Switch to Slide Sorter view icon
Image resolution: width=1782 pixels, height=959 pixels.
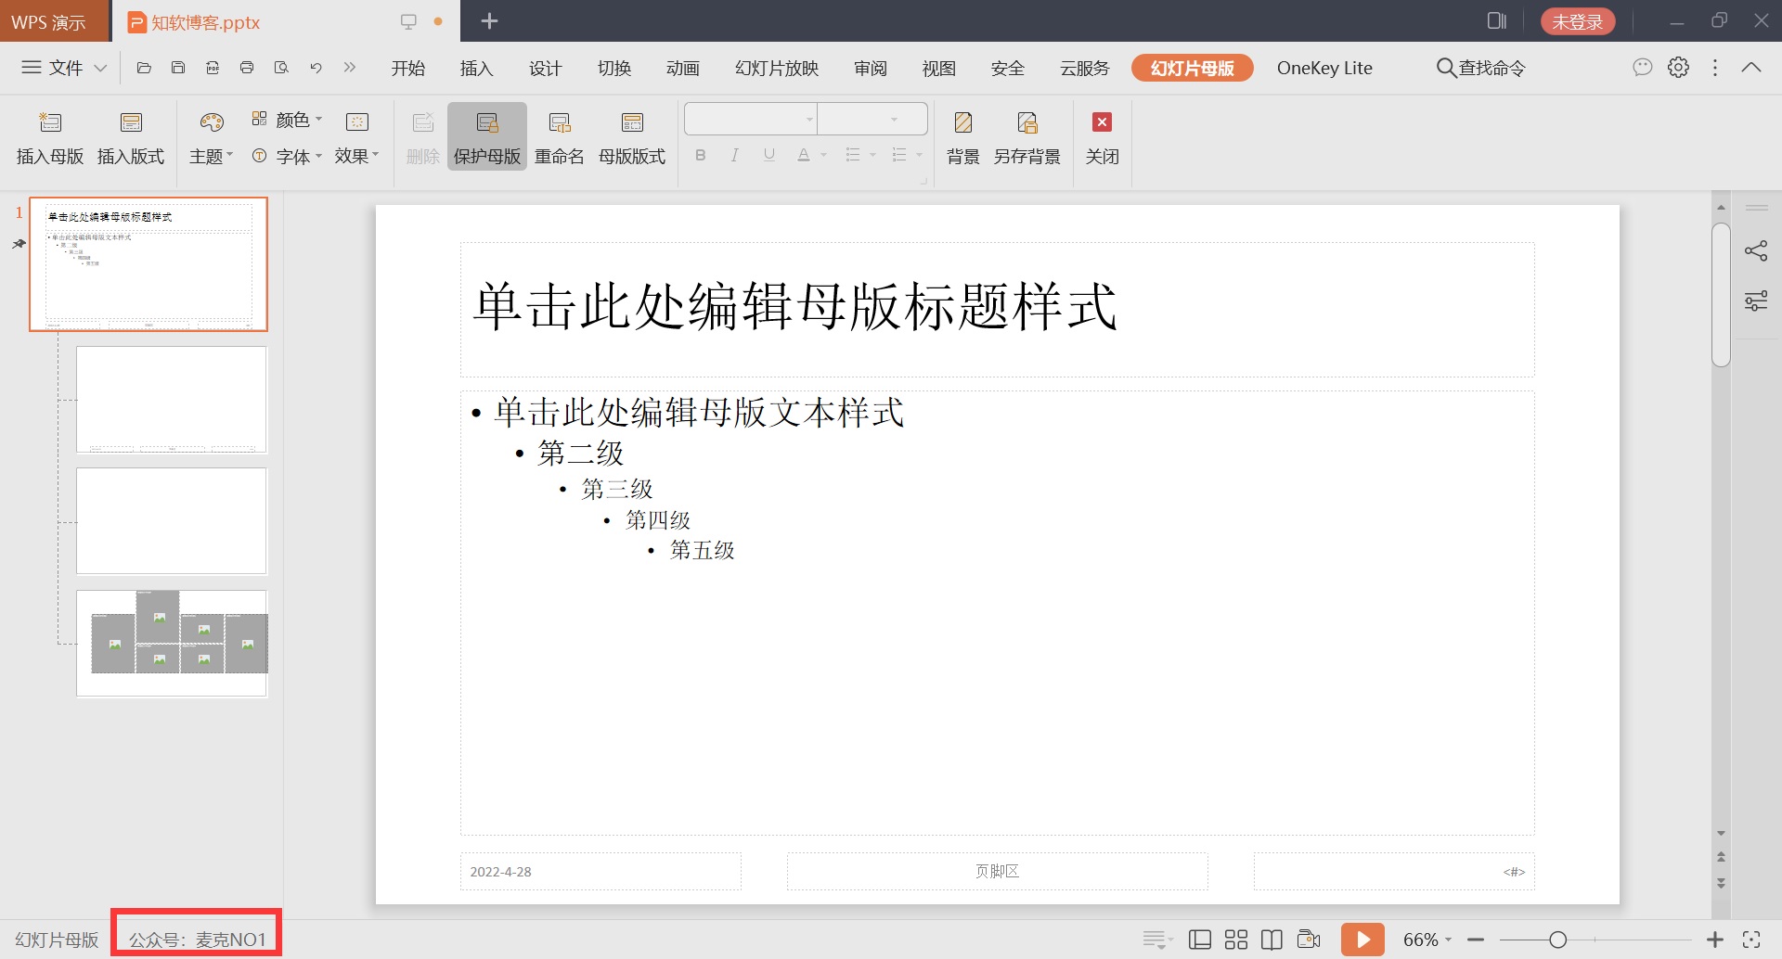coord(1236,940)
